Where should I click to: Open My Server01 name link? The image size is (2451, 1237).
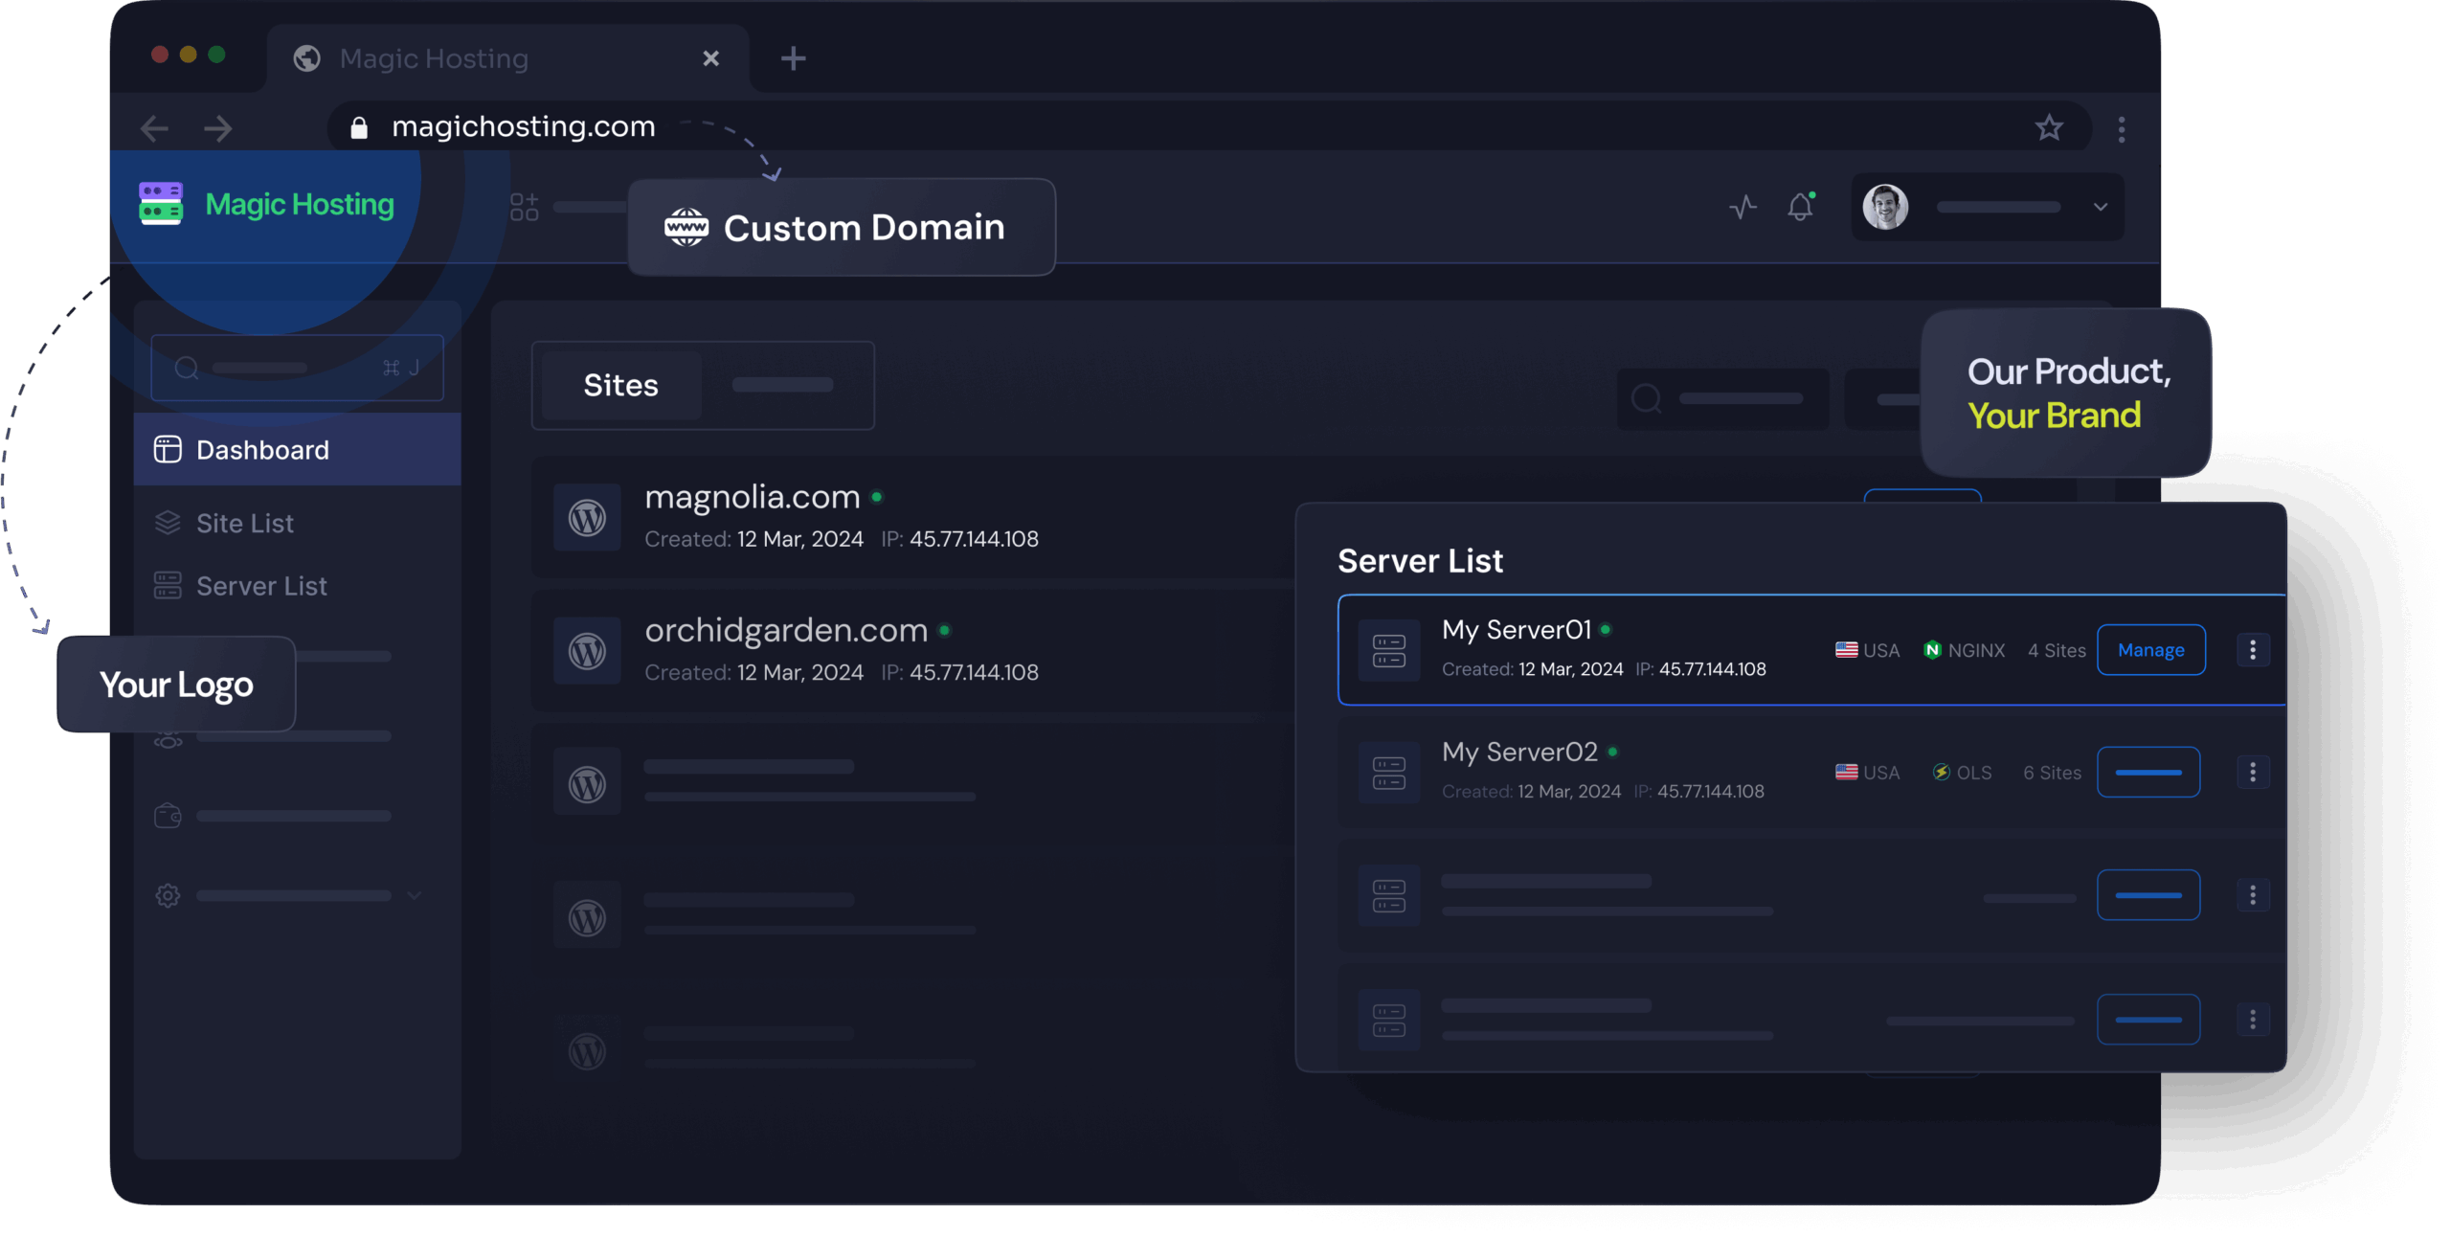click(x=1517, y=630)
